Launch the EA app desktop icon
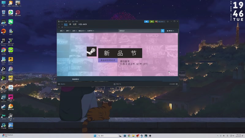 4,32
